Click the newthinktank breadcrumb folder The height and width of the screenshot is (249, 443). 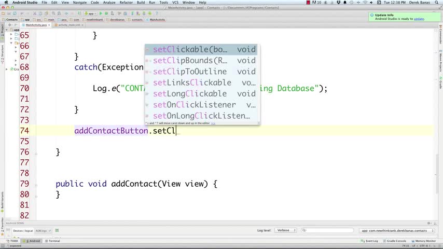coord(93,20)
